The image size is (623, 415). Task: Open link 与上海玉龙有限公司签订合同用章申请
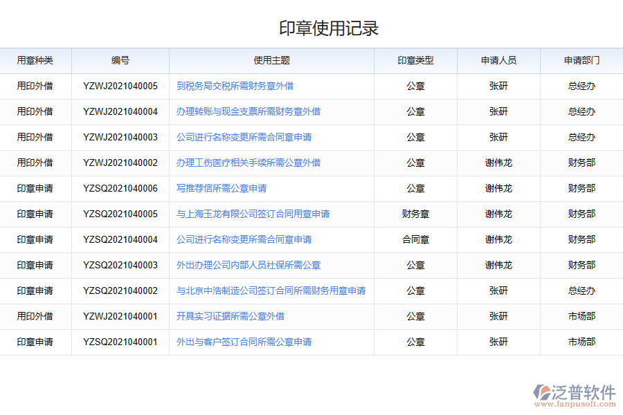click(x=253, y=214)
